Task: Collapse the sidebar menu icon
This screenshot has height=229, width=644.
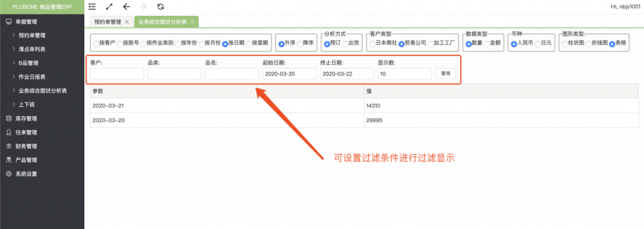Action: click(92, 6)
